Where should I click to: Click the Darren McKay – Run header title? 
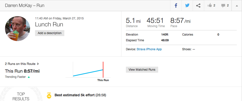(25, 5)
